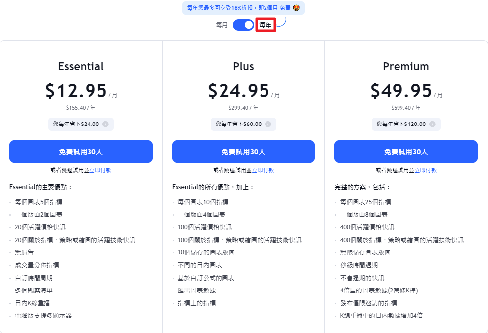The width and height of the screenshot is (488, 333).
Task: Start the Plus 30-day free trial
Action: tap(243, 151)
